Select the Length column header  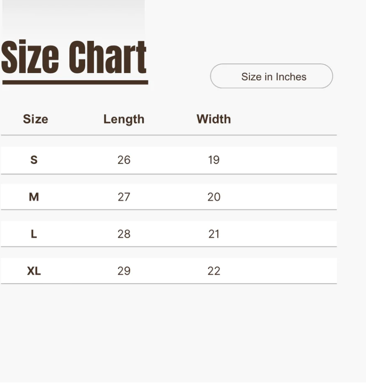click(x=124, y=119)
